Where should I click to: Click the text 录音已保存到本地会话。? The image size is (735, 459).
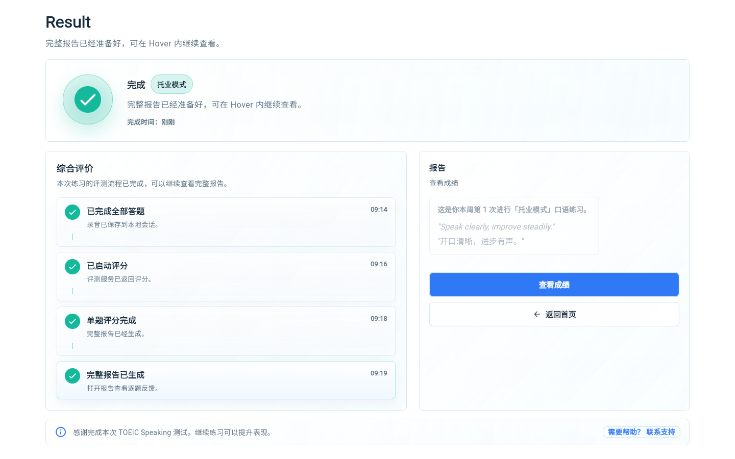click(124, 224)
